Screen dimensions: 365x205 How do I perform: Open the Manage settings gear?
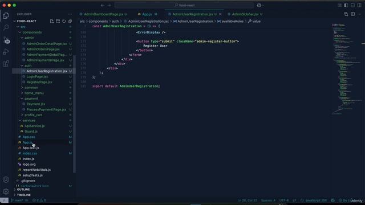(x=6, y=191)
